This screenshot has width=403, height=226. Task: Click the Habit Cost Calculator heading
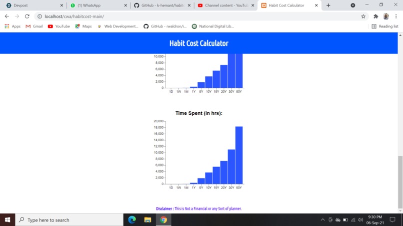[198, 43]
